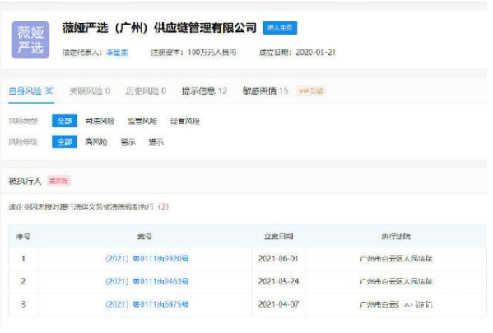Click the 被执行人 section title
The image size is (493, 333).
tap(25, 181)
